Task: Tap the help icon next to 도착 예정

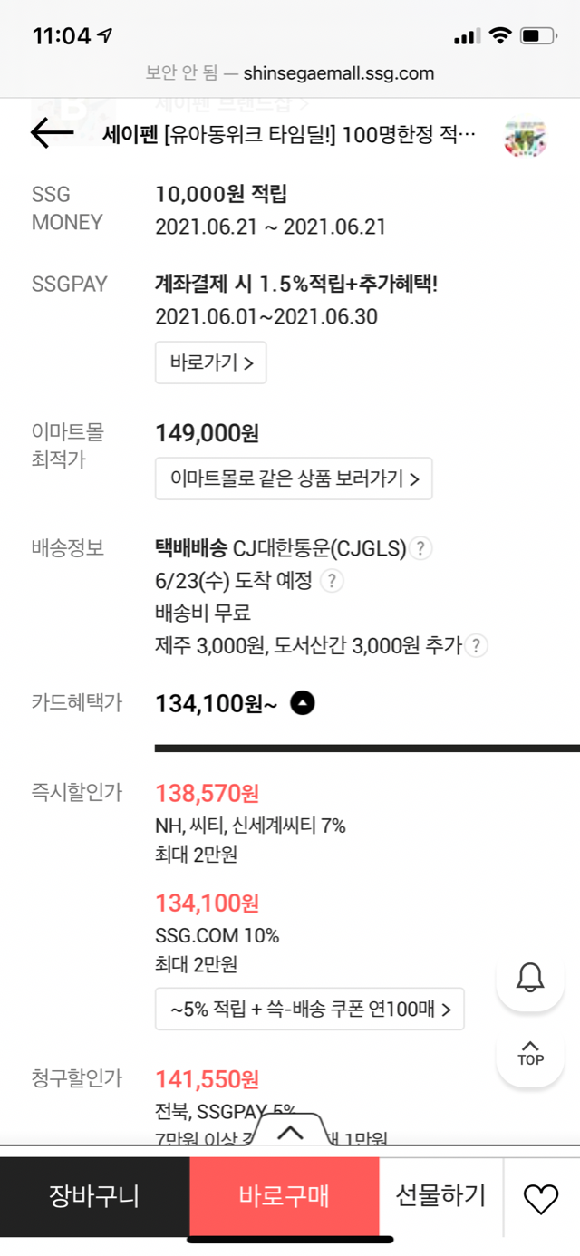Action: pos(333,580)
